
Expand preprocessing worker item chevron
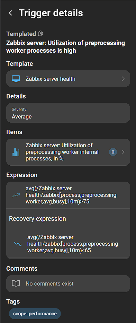coord(123,152)
